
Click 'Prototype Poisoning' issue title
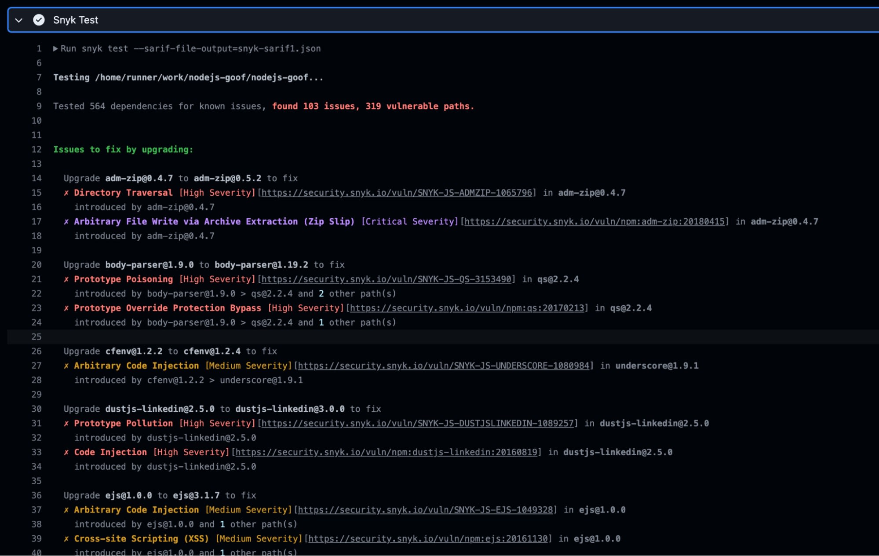123,279
